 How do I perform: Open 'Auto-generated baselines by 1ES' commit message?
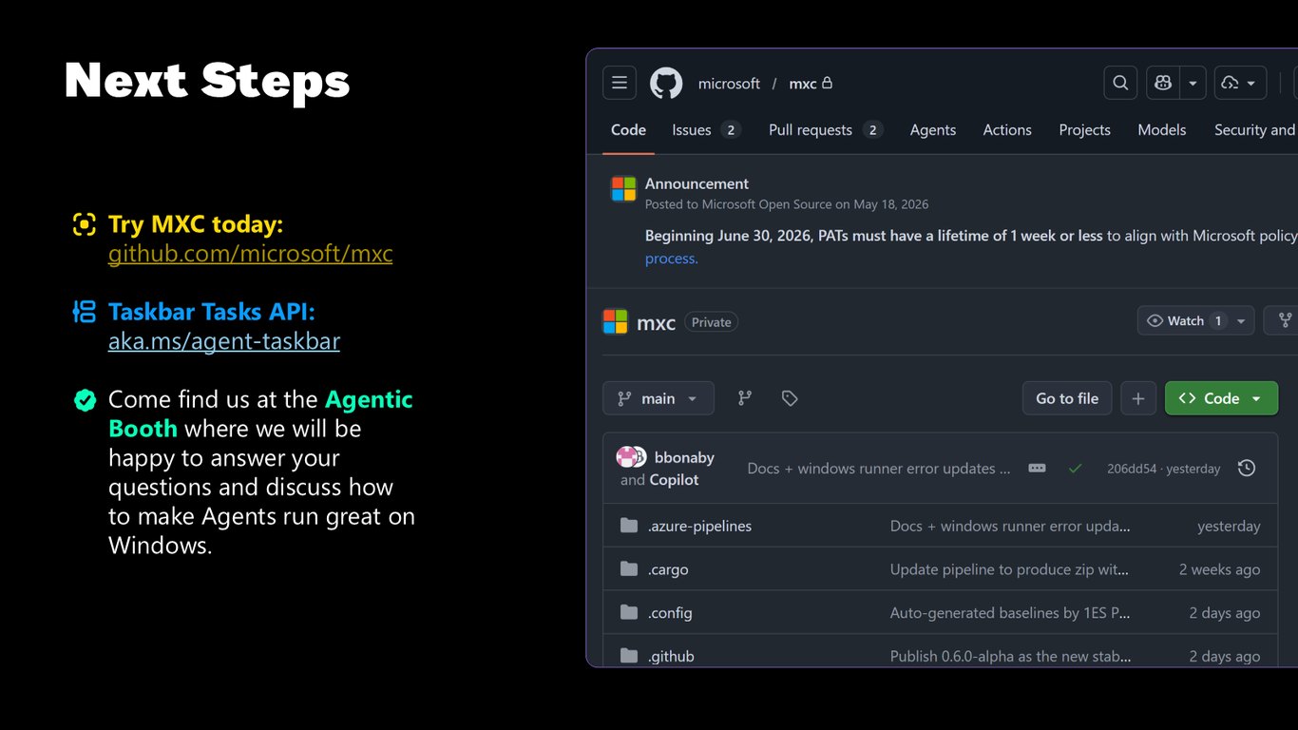pos(1010,613)
